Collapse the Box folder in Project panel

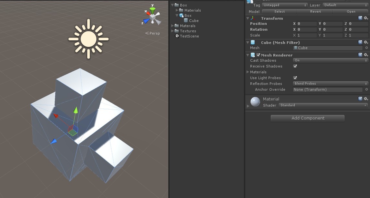[173, 5]
